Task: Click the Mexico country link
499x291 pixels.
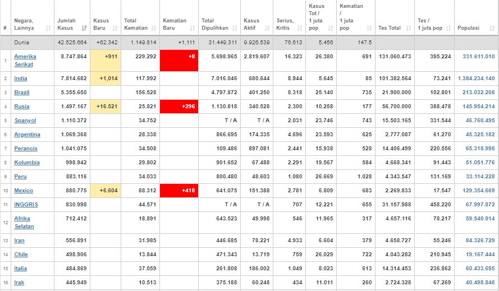Action: [24, 191]
